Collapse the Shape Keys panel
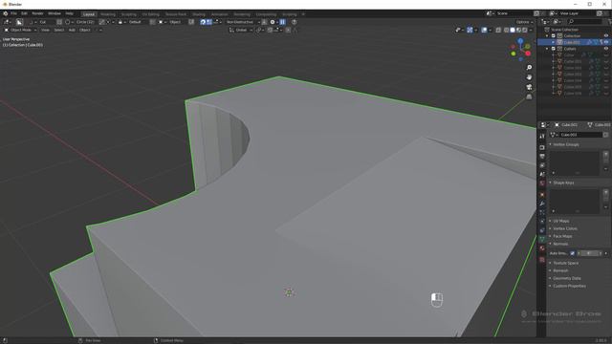 tap(563, 183)
